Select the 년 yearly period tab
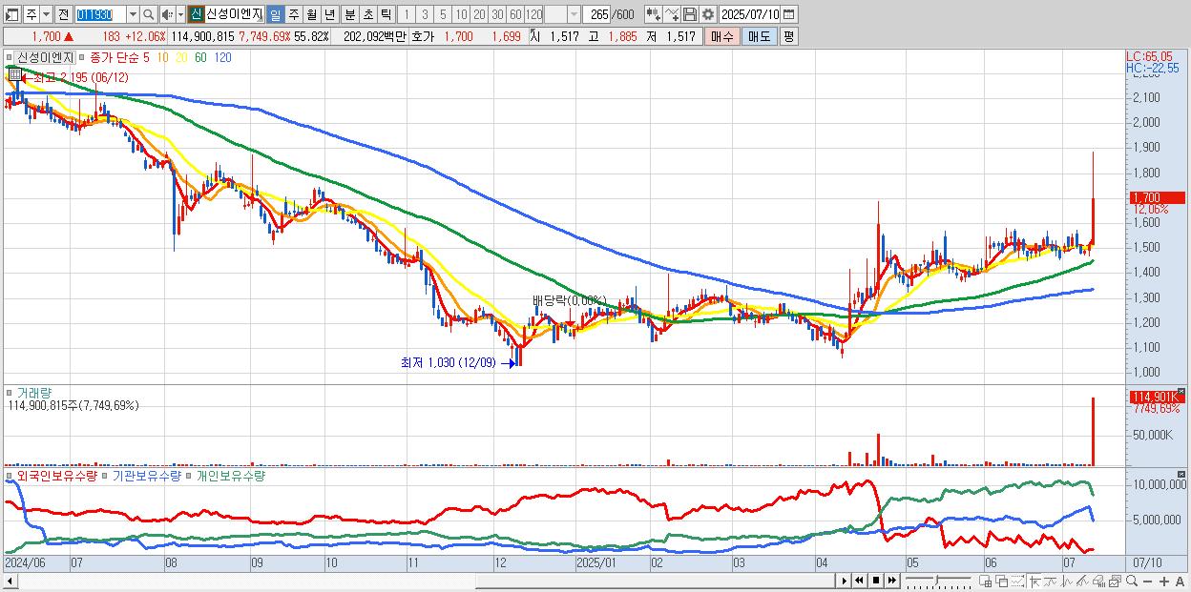The image size is (1191, 592). [329, 14]
